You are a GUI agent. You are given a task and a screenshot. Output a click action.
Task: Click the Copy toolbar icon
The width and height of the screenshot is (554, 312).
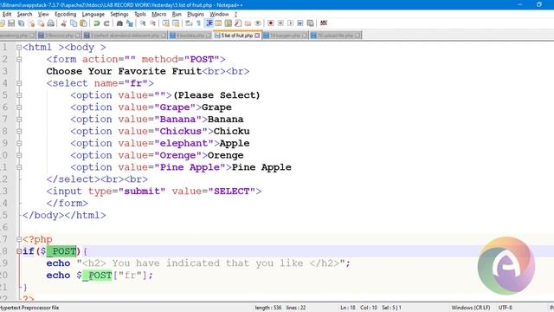click(74, 23)
